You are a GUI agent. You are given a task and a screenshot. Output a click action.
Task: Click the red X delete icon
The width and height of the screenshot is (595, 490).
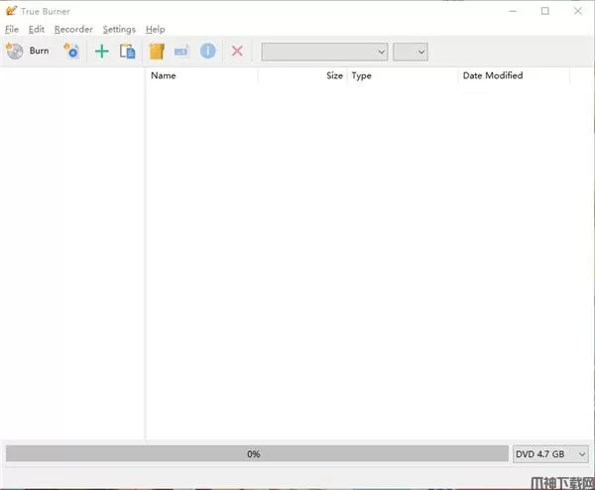pos(237,51)
